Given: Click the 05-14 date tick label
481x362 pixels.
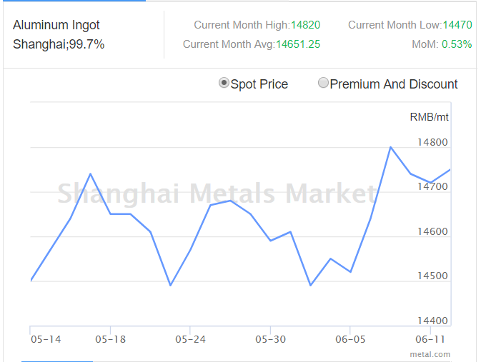Looking at the screenshot, I should 46,339.
